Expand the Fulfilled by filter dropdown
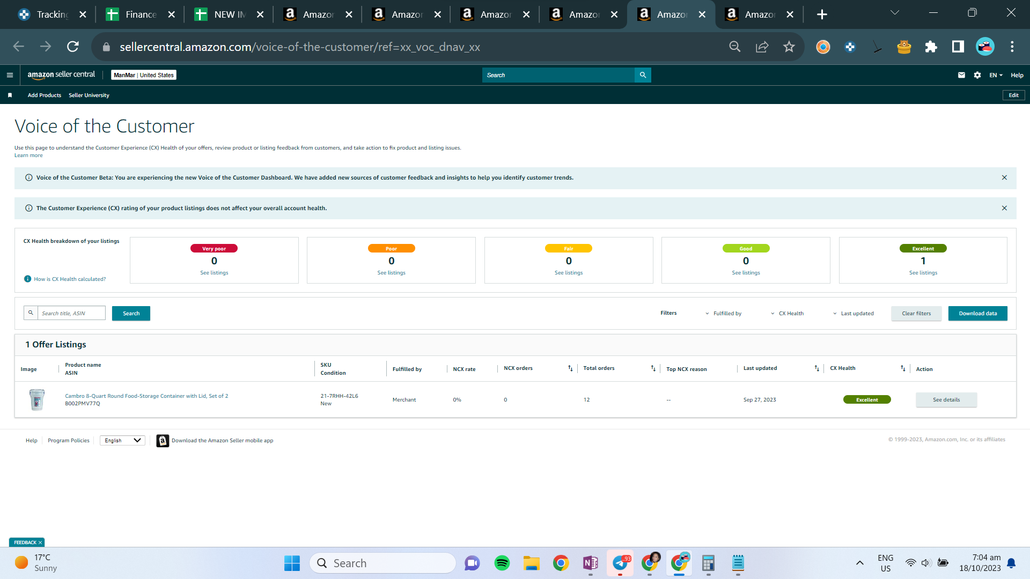This screenshot has width=1030, height=579. (723, 314)
